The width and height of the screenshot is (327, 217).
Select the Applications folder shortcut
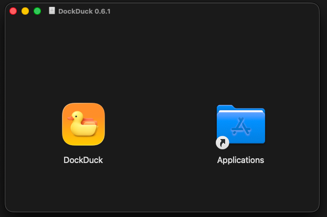pyautogui.click(x=241, y=126)
